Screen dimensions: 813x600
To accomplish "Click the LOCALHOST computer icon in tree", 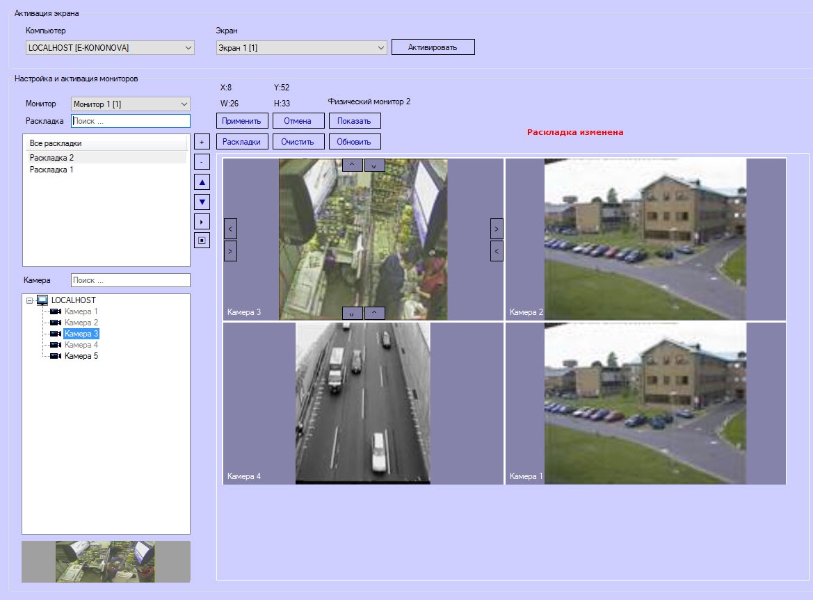I will [x=42, y=300].
